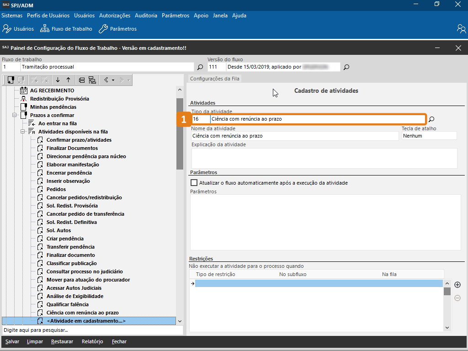
Task: Enable automatic flow update after activity
Action: tap(194, 183)
